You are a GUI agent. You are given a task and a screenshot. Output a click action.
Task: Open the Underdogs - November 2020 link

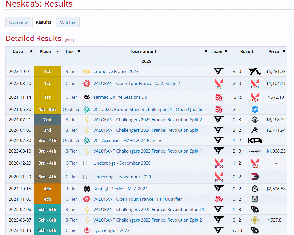[x=122, y=177]
